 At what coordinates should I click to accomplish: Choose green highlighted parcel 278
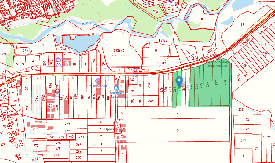click(x=226, y=83)
